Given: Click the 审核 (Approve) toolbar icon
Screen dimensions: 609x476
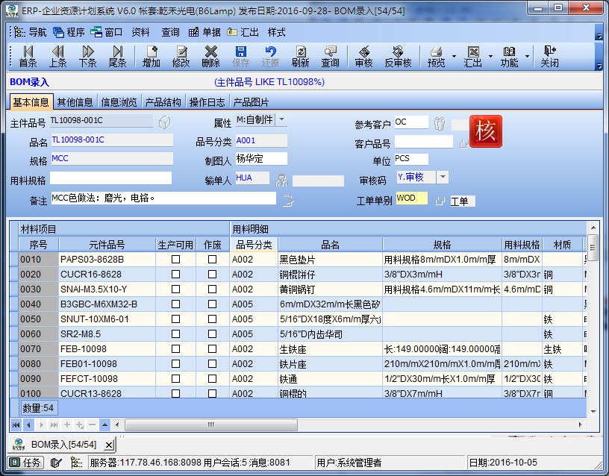Looking at the screenshot, I should pos(364,56).
